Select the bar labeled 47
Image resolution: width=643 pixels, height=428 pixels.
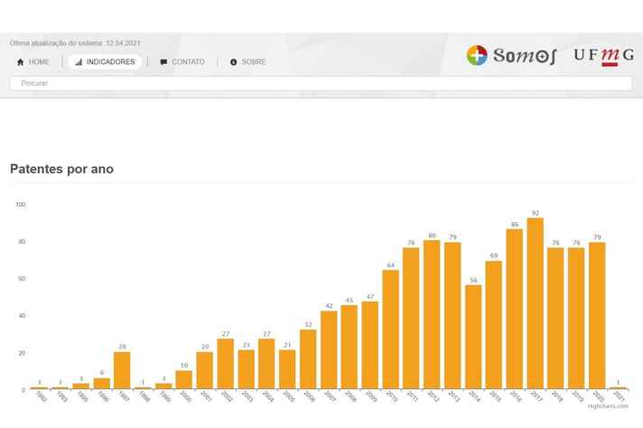[370, 345]
